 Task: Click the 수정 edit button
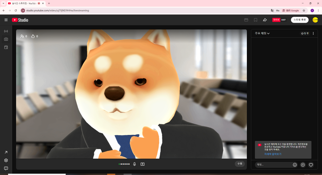pos(239,164)
